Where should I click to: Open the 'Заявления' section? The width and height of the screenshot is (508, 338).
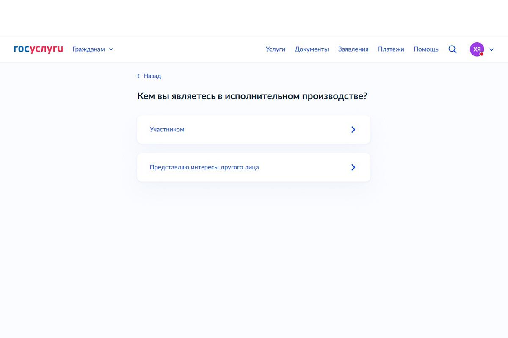coord(353,49)
